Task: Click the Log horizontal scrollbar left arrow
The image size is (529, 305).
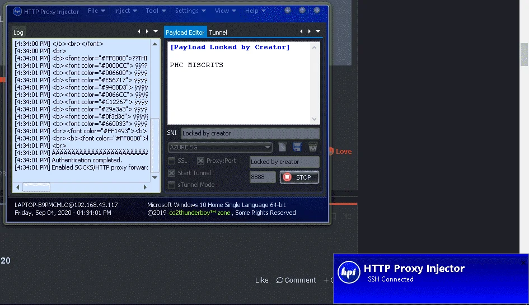Action: click(x=17, y=187)
